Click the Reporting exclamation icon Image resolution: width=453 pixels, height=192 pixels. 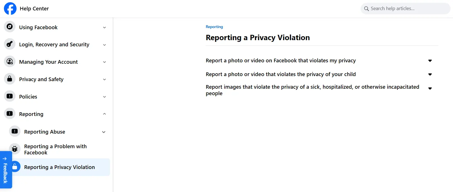10,114
